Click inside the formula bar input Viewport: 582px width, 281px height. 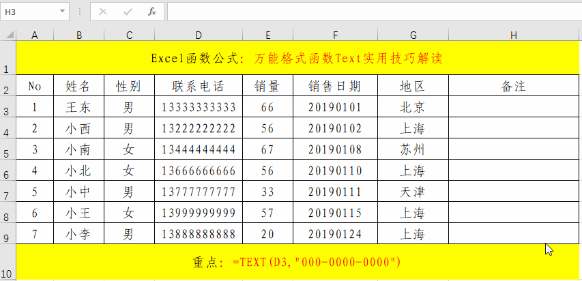pyautogui.click(x=374, y=12)
